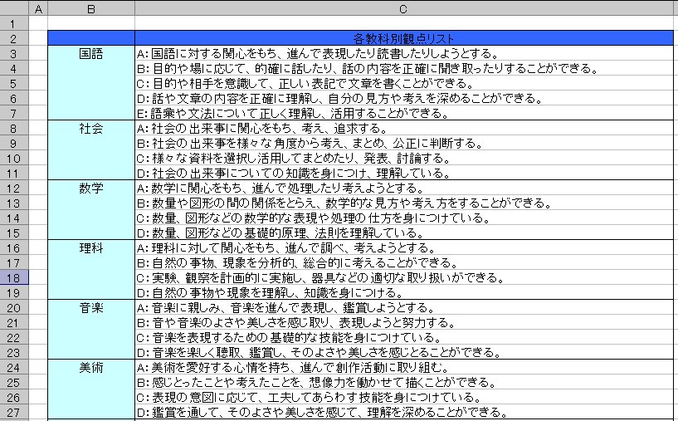The image size is (678, 421).
Task: Click row header 18
Action: tap(14, 277)
